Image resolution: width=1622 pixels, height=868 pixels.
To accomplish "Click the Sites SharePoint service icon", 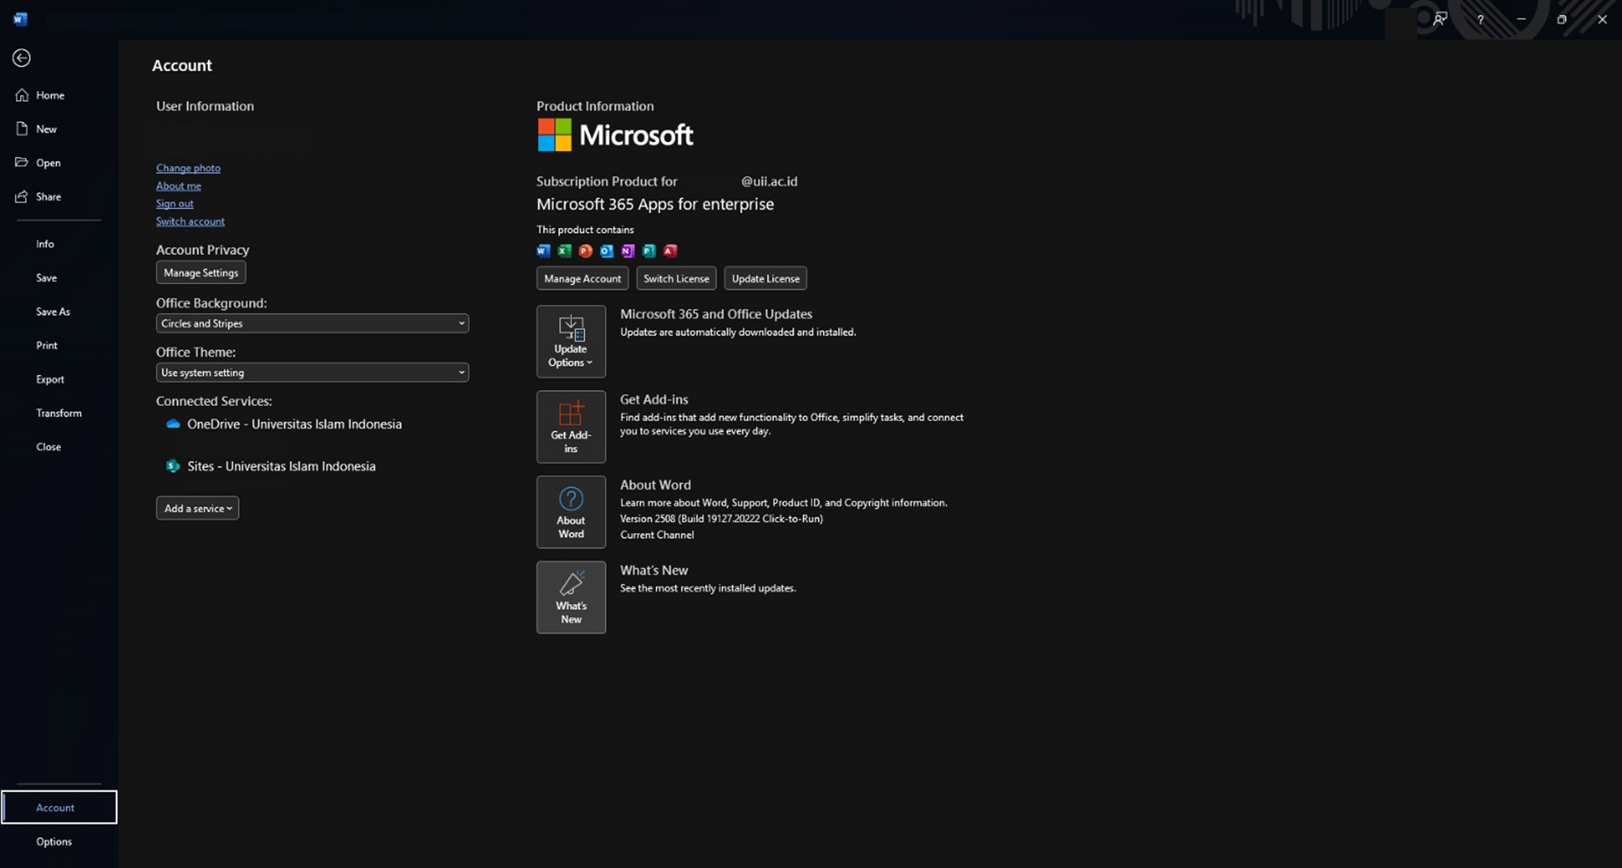I will 173,466.
